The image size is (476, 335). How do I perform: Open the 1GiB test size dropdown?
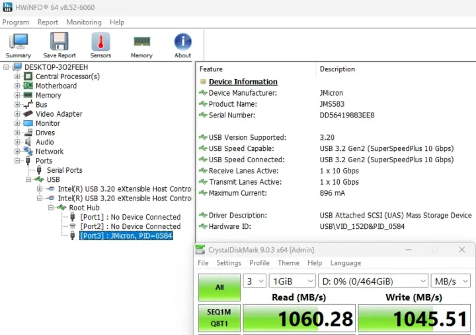292,282
